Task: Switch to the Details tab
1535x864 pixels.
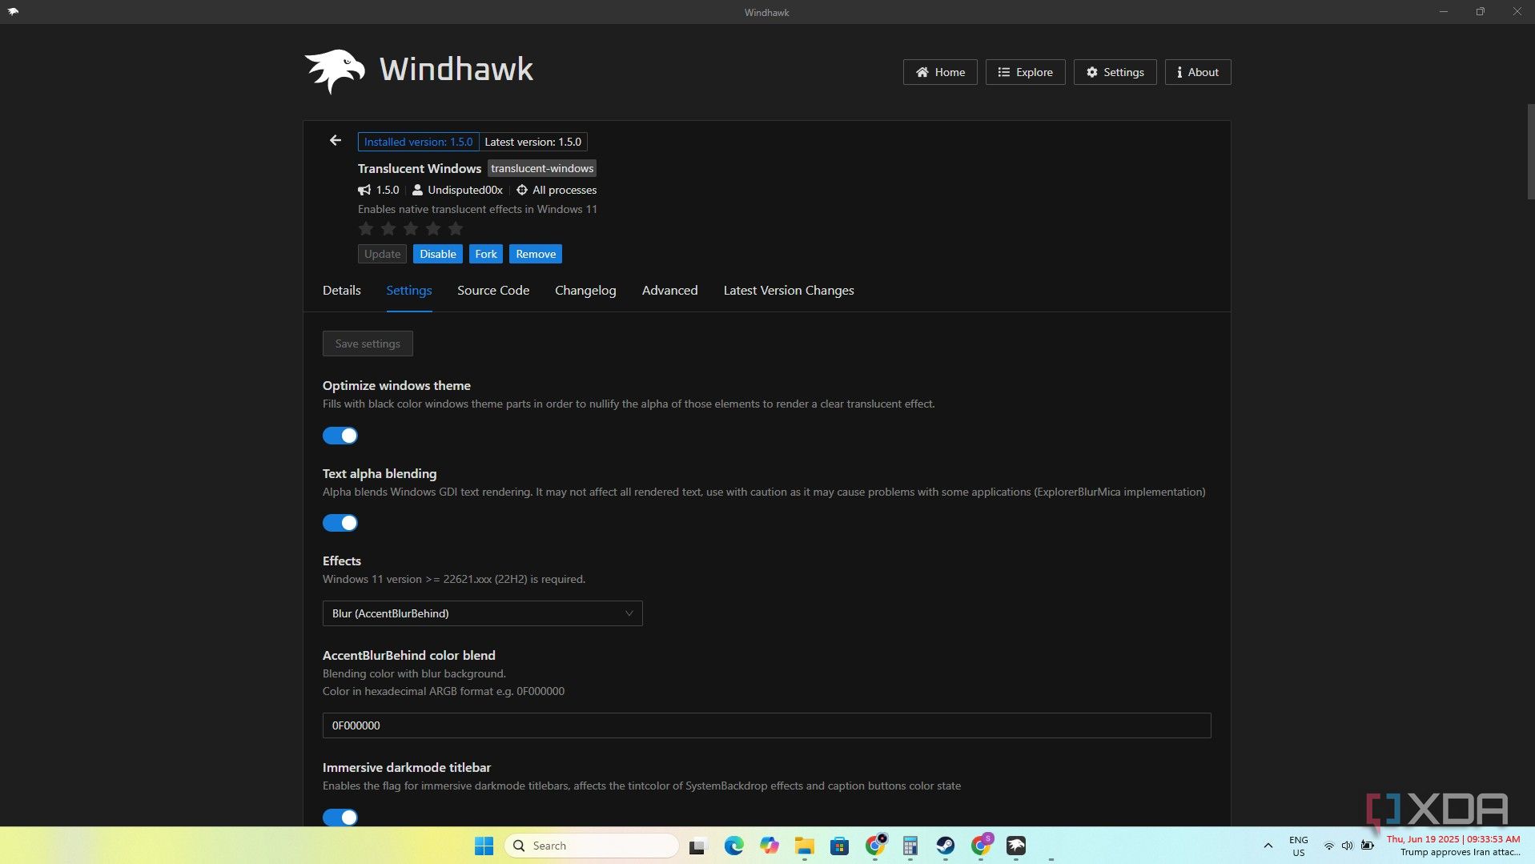Action: tap(341, 291)
